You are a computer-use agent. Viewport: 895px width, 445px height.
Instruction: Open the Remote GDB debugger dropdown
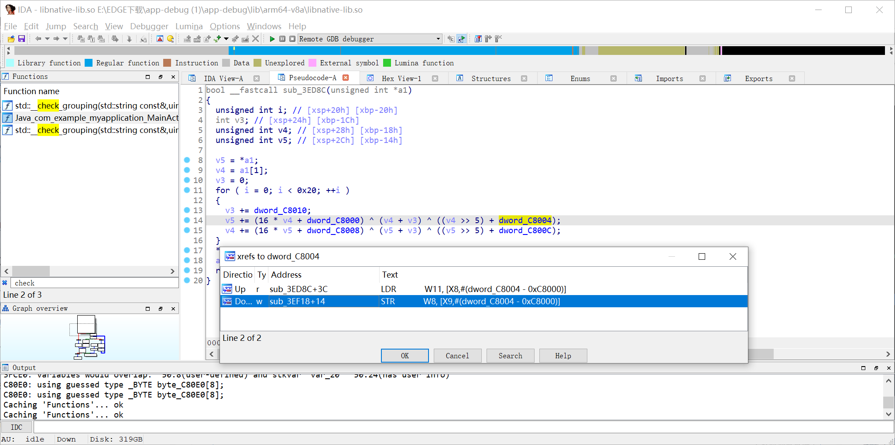438,39
